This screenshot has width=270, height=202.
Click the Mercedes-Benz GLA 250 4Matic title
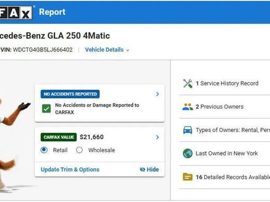(55, 36)
